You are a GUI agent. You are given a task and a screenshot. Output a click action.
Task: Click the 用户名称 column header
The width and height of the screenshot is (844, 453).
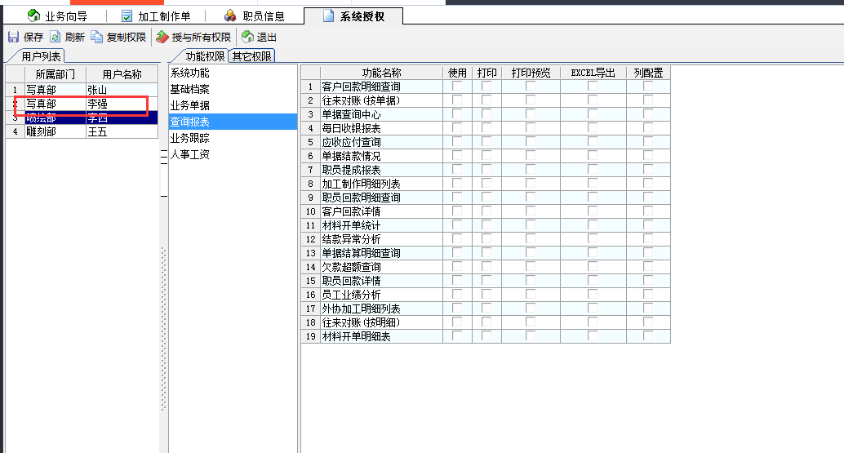click(122, 74)
